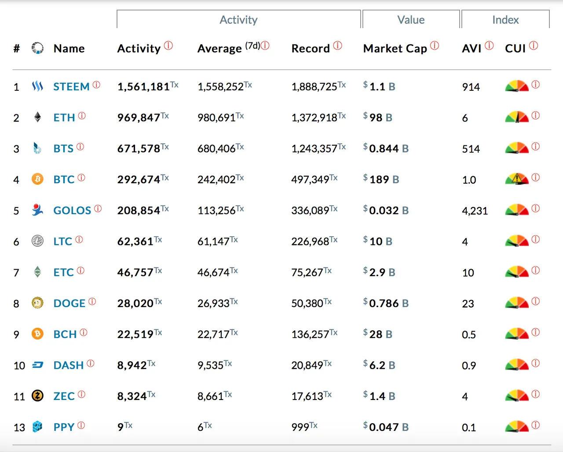
Task: Click DASH average value 9,535
Action: point(211,365)
